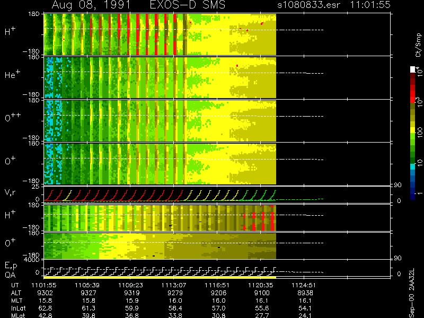This screenshot has height=318, width=424.
Task: Click the "25" axis label at V,r
Action: coord(36,187)
